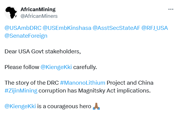Viewport: 177px width, 113px height.
Task: Open the @AfricanMiners handle link
Action: [x=39, y=16]
